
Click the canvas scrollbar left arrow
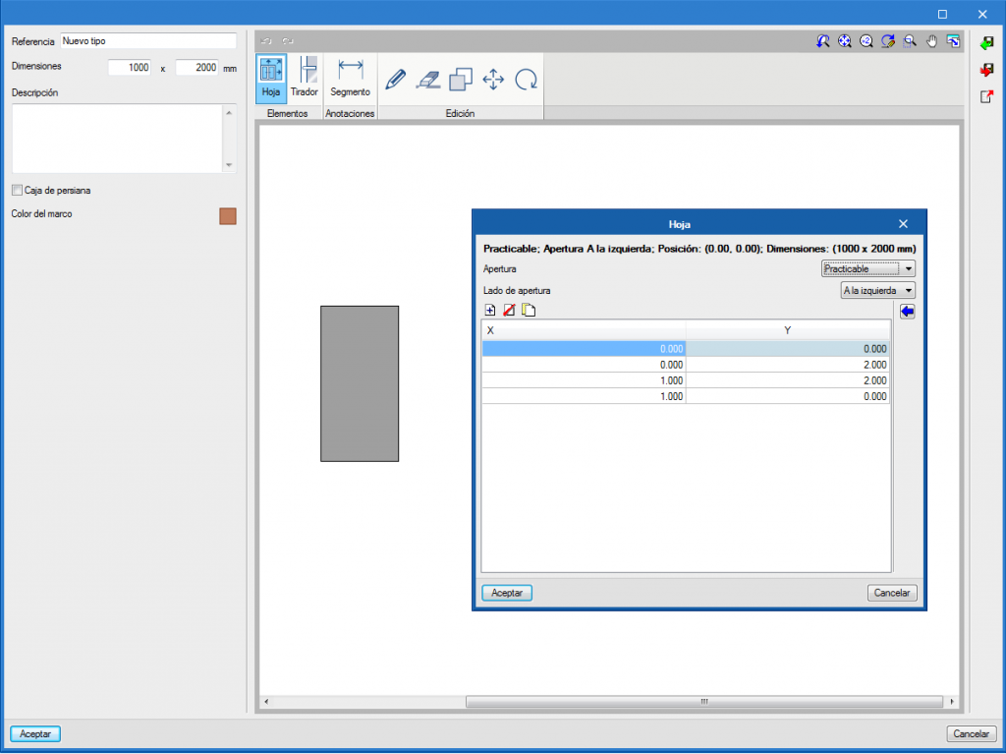coord(266,701)
